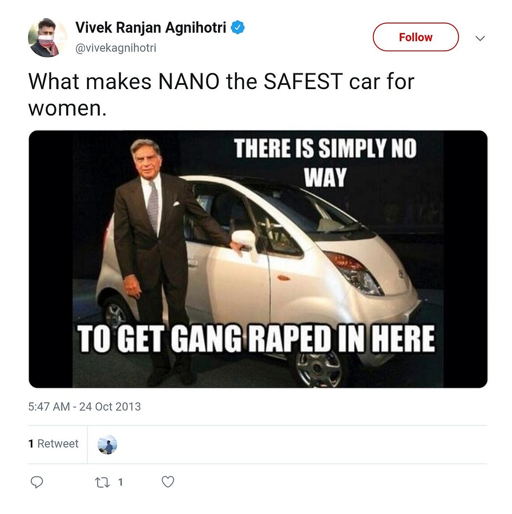Click the @vivekagnihotri handle

tap(116, 48)
